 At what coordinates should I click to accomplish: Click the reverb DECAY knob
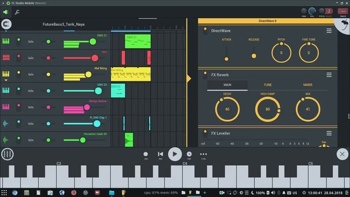[227, 109]
